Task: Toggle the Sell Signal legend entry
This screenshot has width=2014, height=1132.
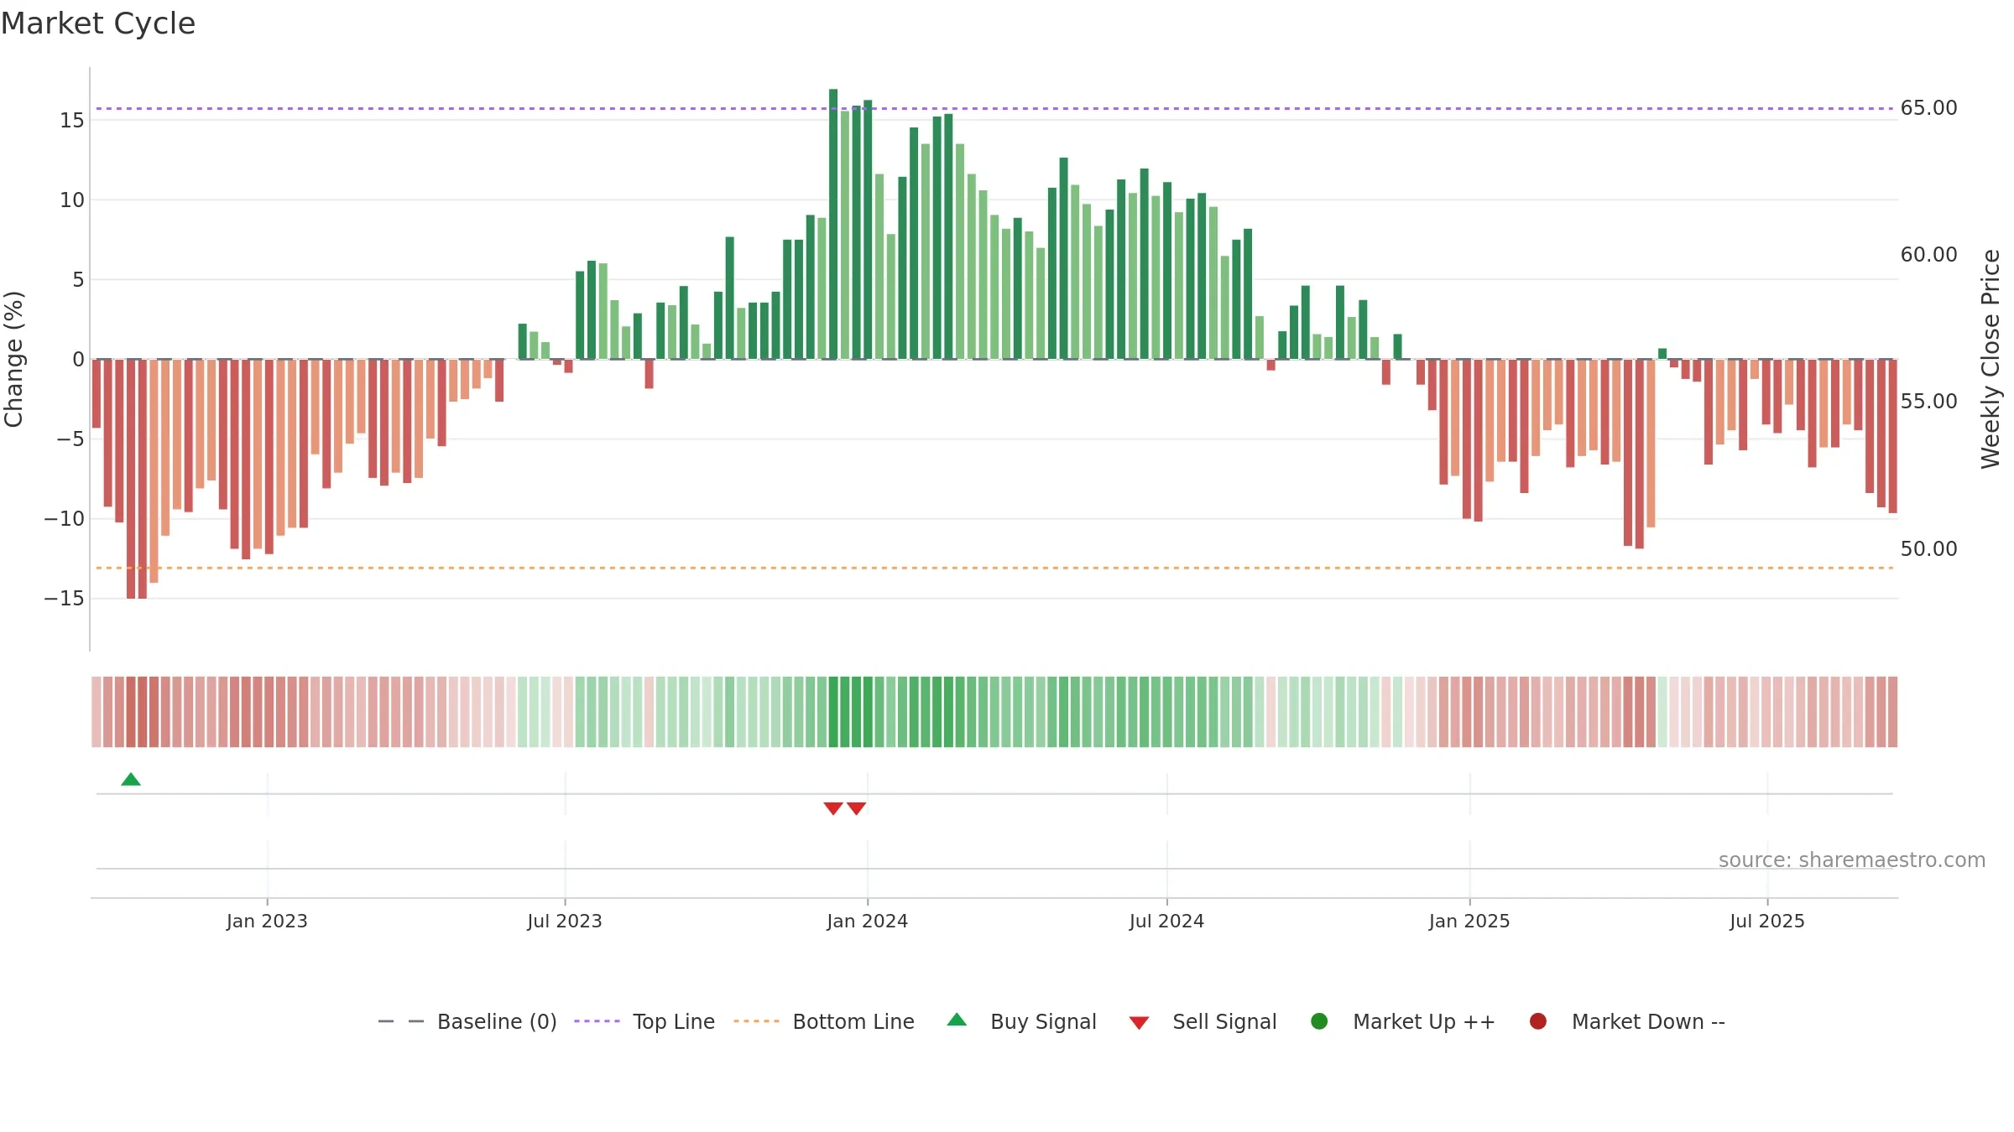Action: click(1203, 1022)
